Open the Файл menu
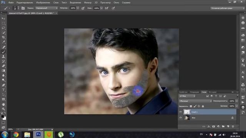The image size is (246, 138). (11, 3)
